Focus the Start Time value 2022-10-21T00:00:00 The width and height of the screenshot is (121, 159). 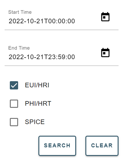[x=42, y=21]
